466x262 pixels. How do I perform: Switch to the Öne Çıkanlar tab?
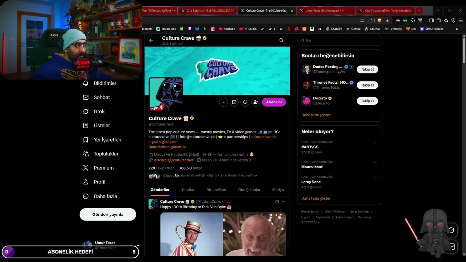pos(249,190)
